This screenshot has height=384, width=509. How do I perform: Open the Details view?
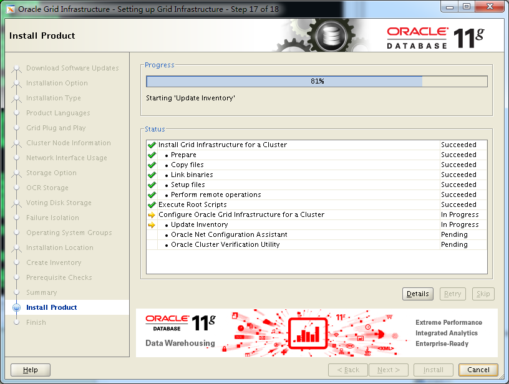point(418,294)
